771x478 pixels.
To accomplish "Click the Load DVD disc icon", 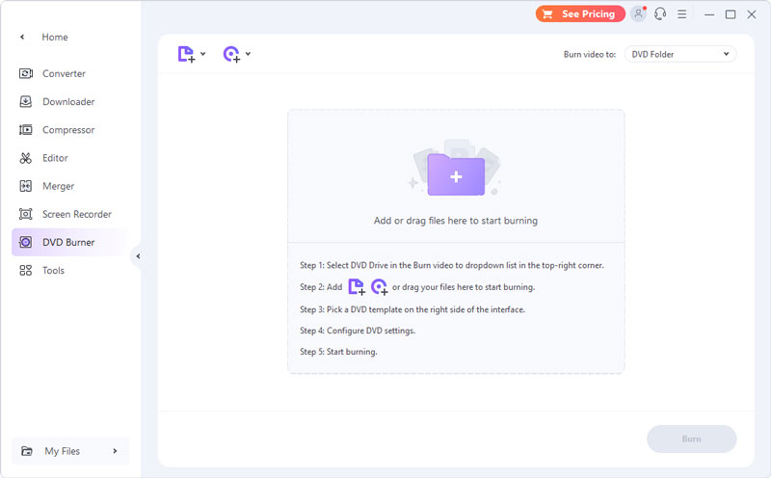I will [x=231, y=55].
